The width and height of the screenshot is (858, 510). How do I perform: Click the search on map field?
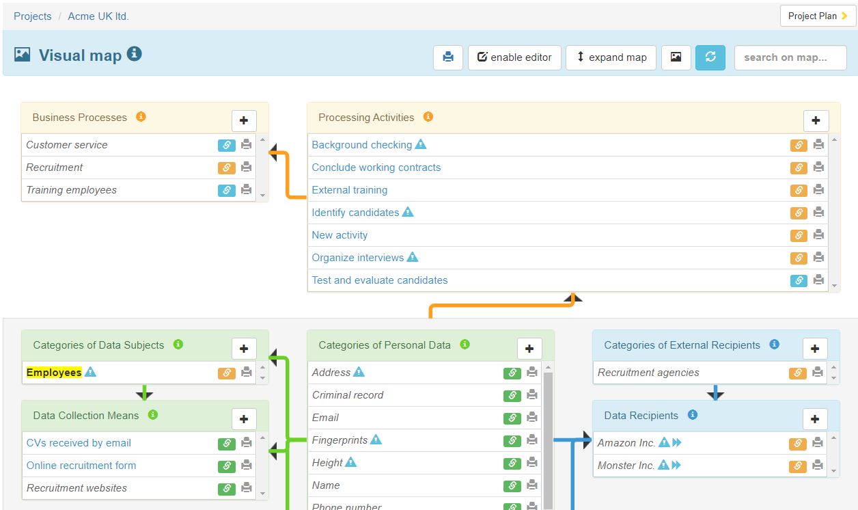tap(790, 57)
